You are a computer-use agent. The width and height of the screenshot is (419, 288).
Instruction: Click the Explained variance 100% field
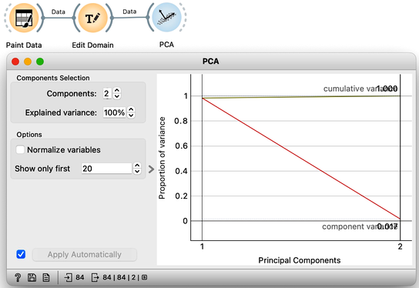pyautogui.click(x=114, y=112)
